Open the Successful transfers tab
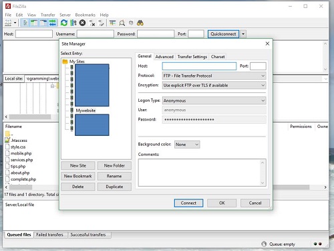334x251 pixels. (88, 235)
